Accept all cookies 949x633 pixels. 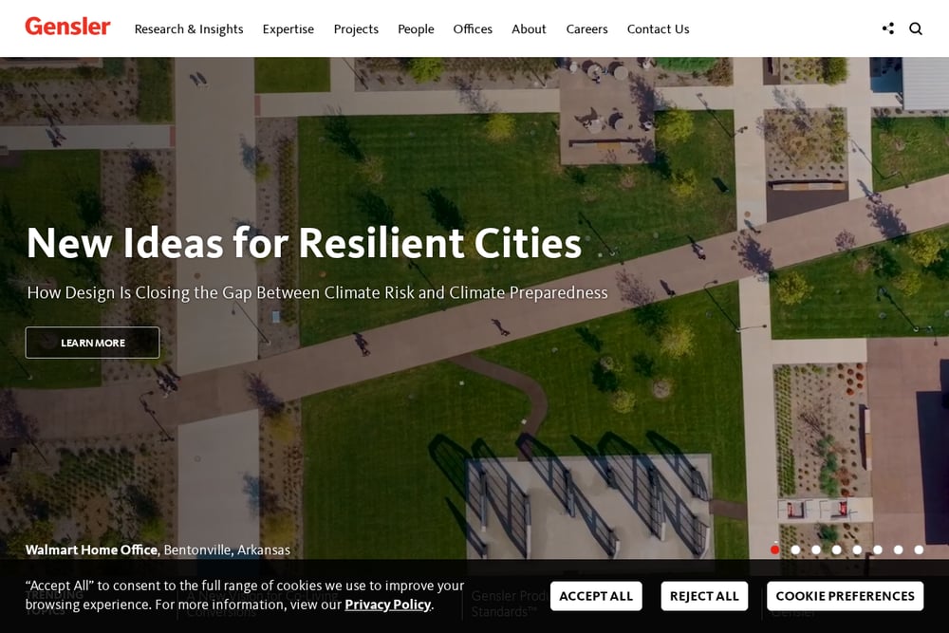click(596, 596)
